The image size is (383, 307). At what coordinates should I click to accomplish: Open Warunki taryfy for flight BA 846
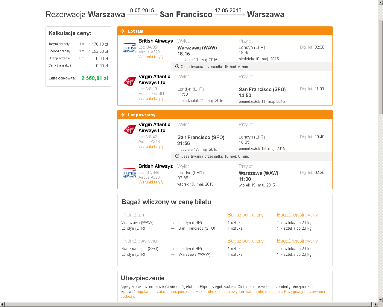pos(151,182)
